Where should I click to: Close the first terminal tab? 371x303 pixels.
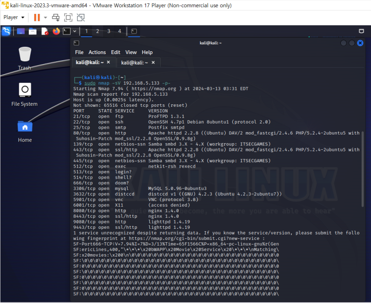108,62
